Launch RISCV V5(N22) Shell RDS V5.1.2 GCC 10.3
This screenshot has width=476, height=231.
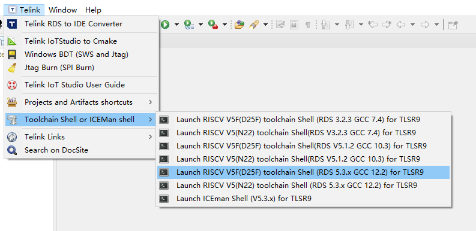(303, 159)
